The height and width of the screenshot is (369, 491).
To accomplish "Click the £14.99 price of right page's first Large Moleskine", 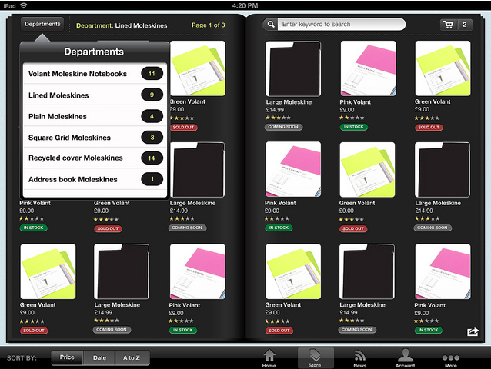I will (x=275, y=110).
